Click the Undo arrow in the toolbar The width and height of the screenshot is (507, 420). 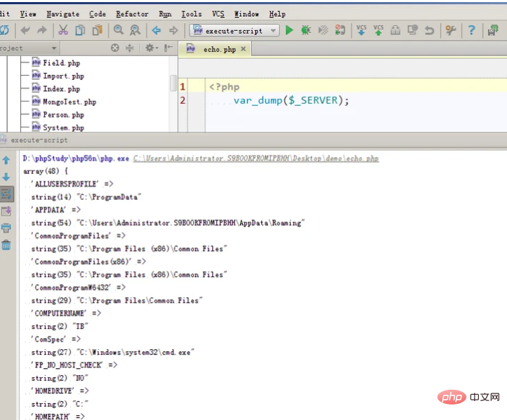[x=428, y=30]
